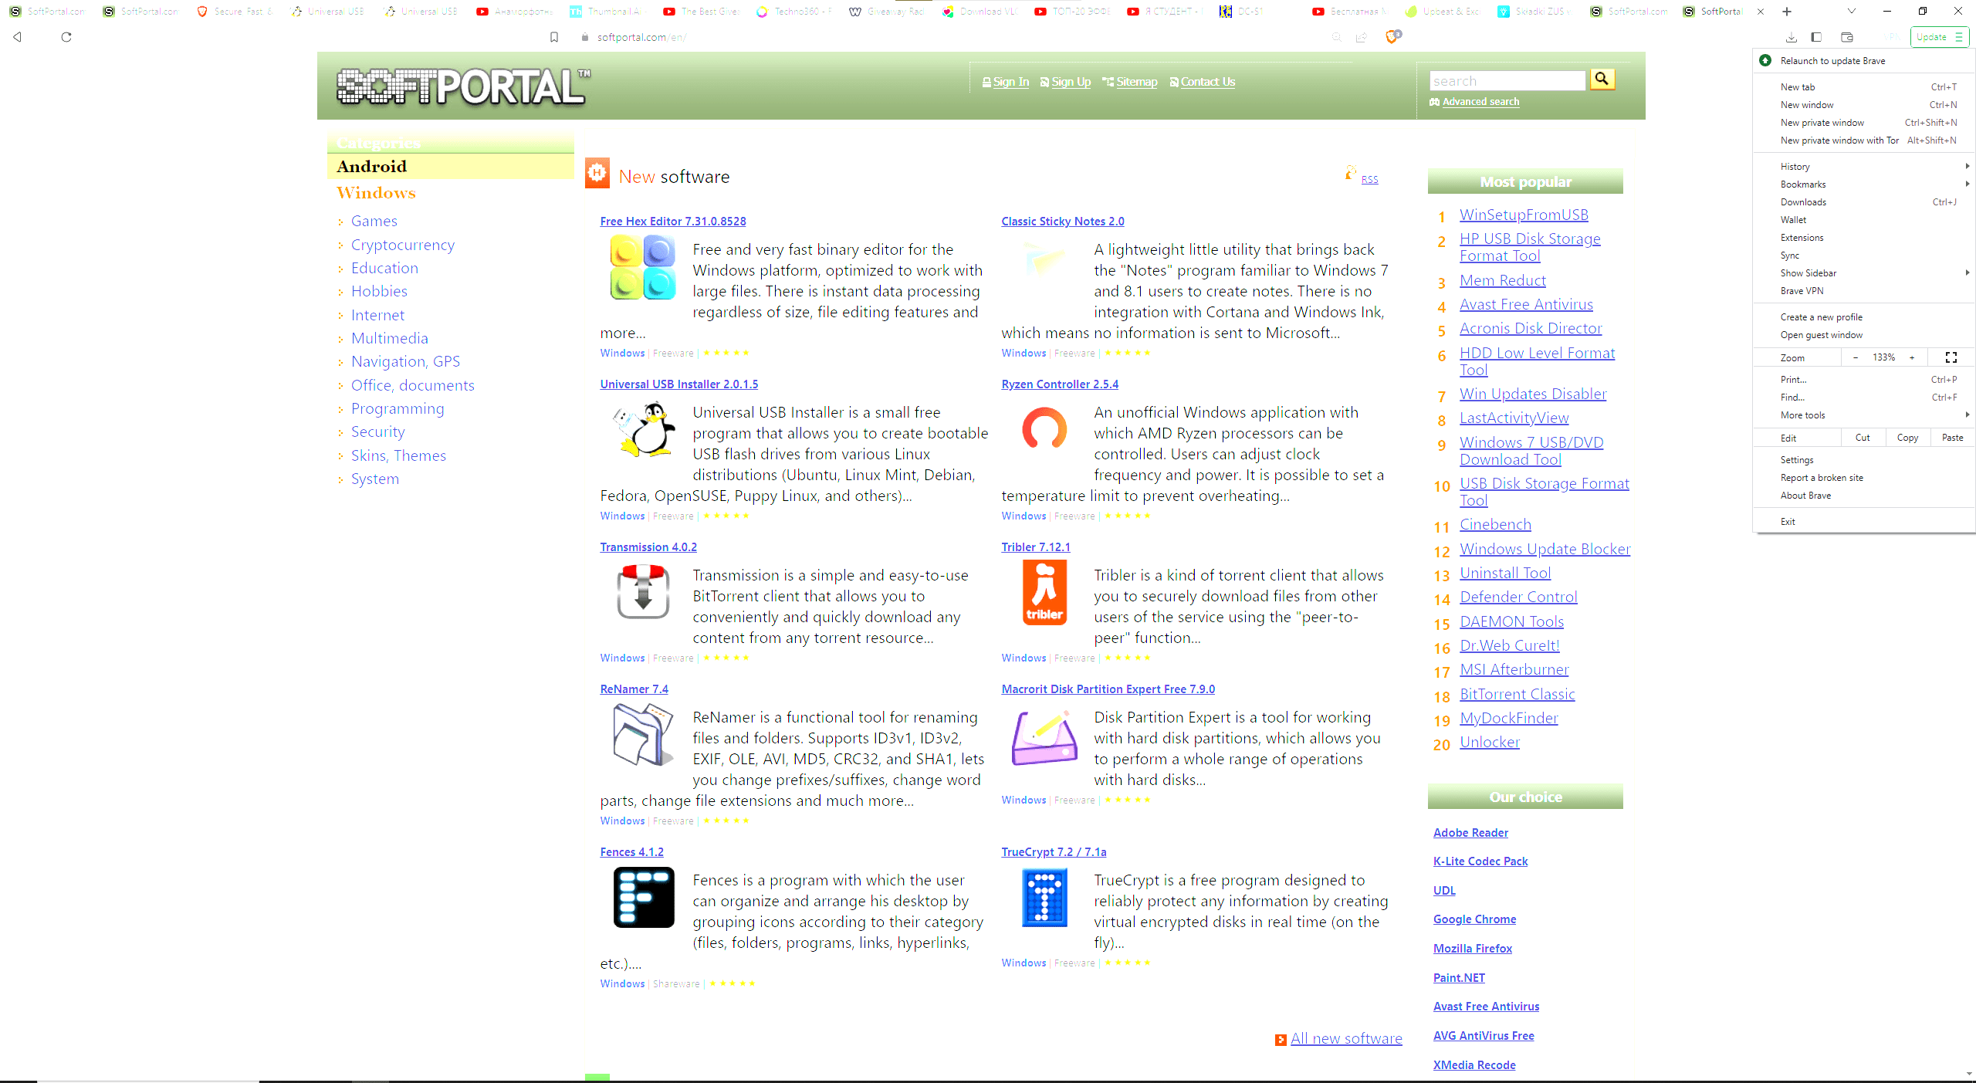Screen dimensions: 1976x1083
Task: Open the WinSetupFromUSB popular link
Action: coord(1523,215)
